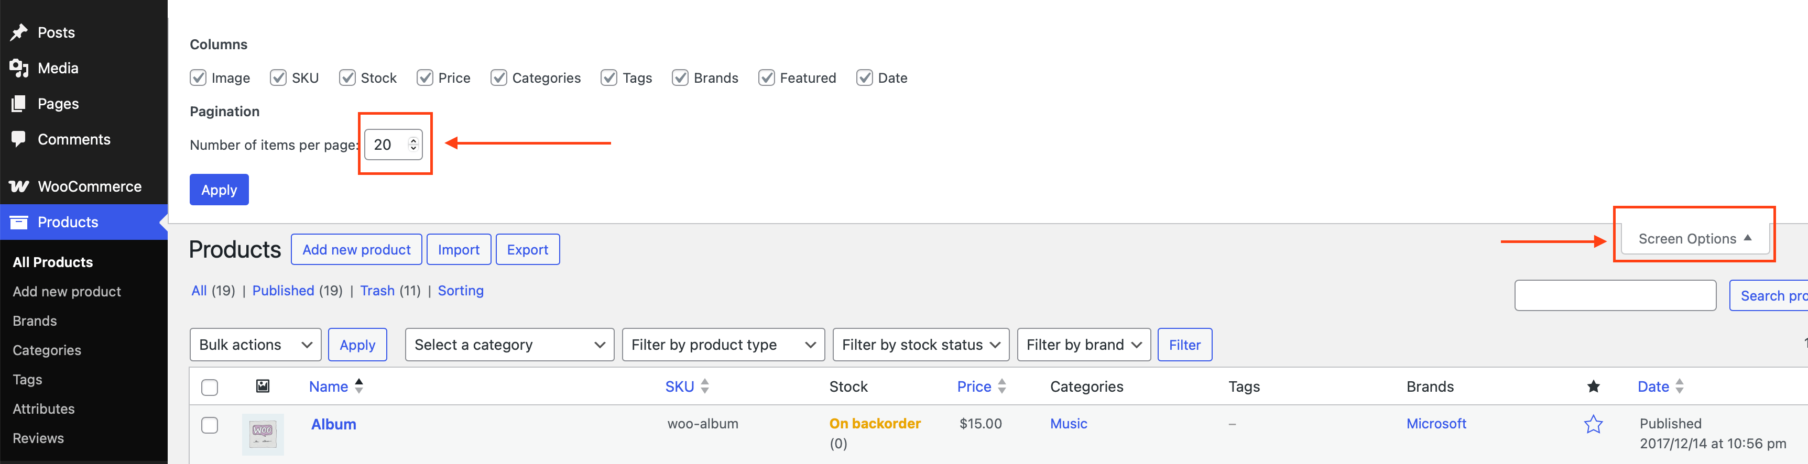Open the Album product thumbnail
Image resolution: width=1808 pixels, height=464 pixels.
point(263,435)
